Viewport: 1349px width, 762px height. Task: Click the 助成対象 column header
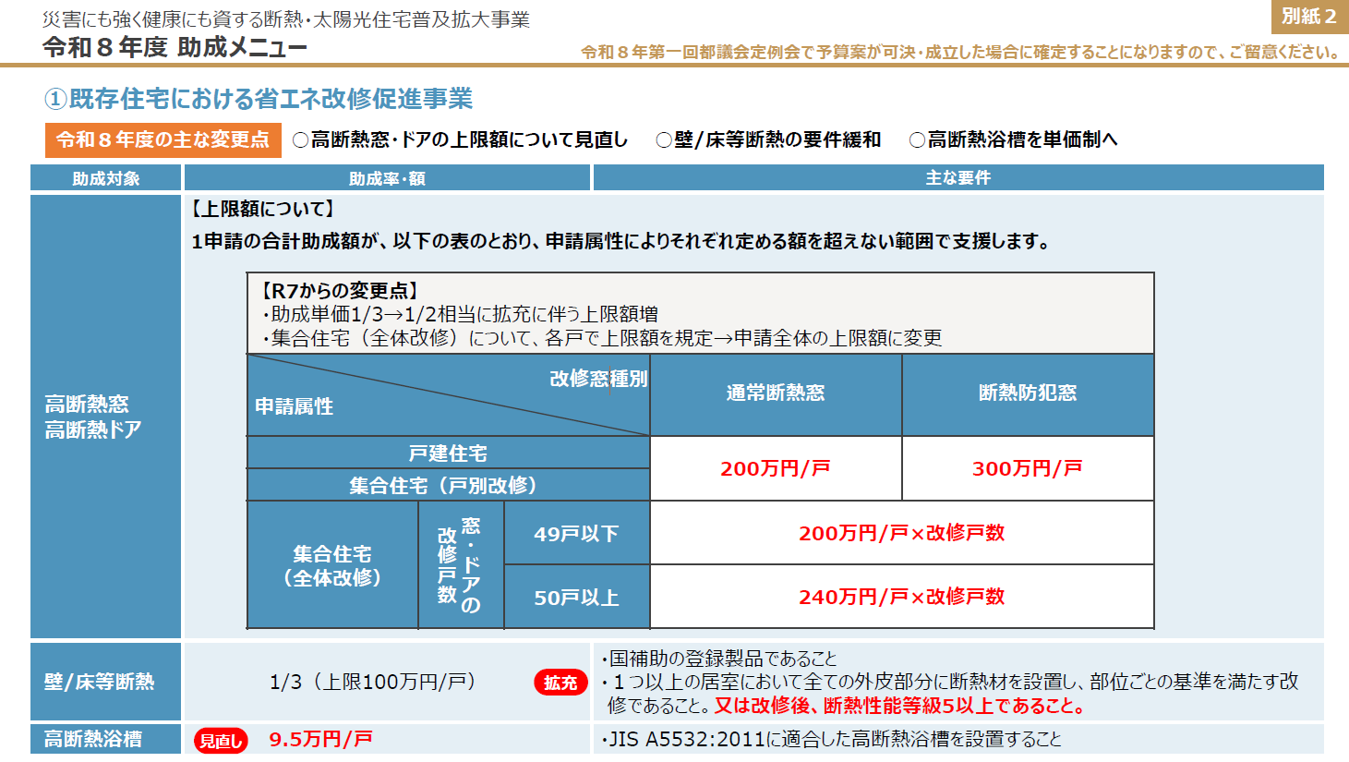(x=106, y=178)
